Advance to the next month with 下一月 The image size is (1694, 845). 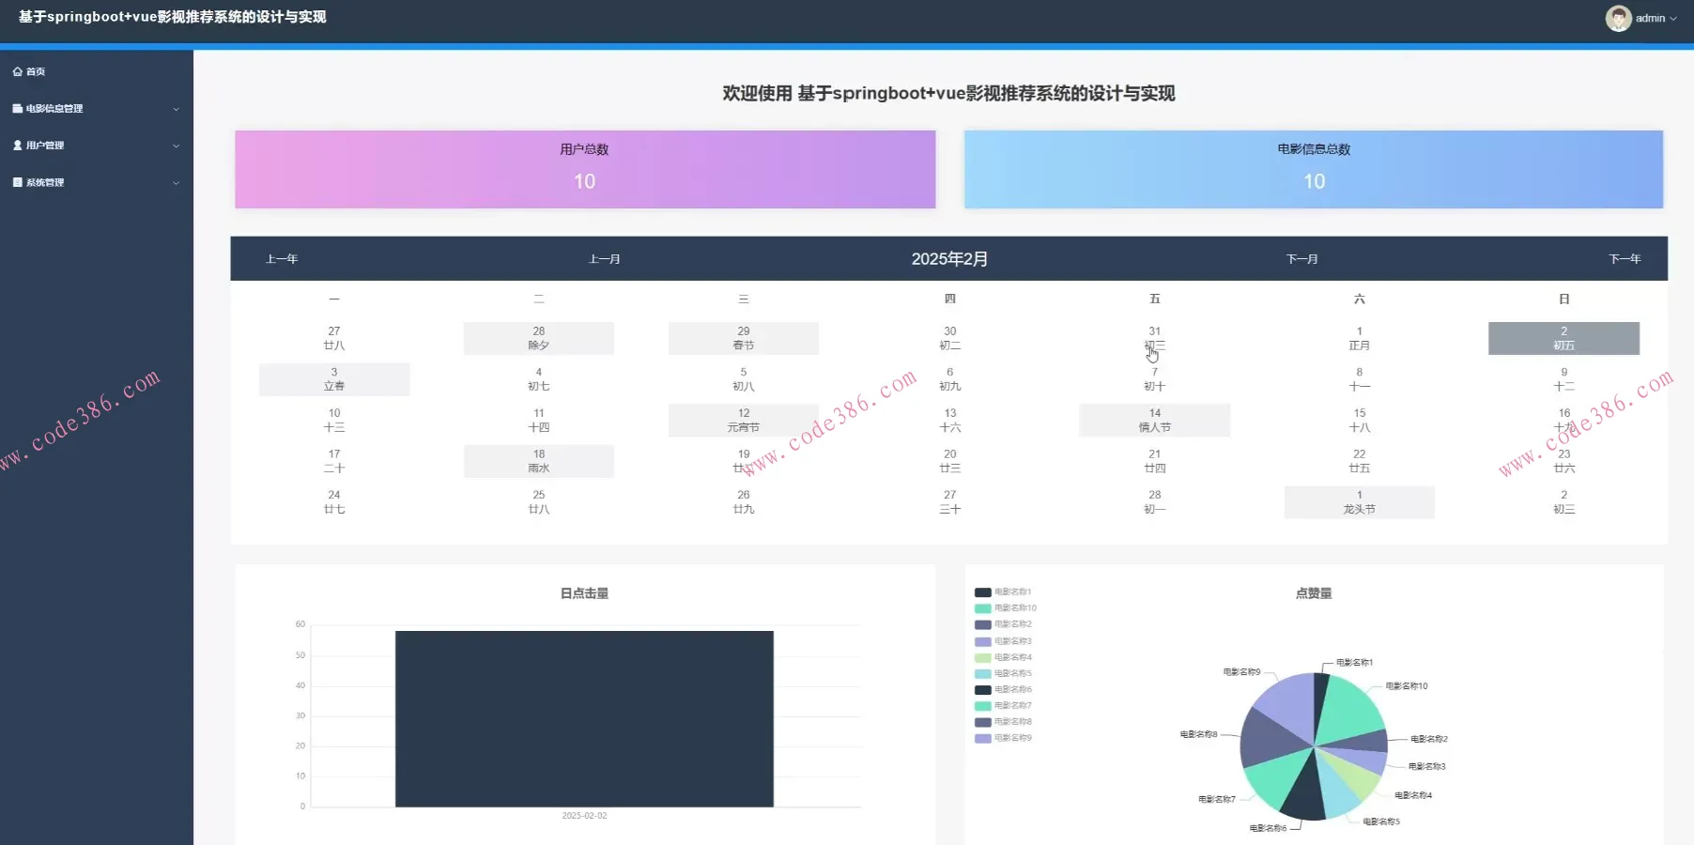1302,259
